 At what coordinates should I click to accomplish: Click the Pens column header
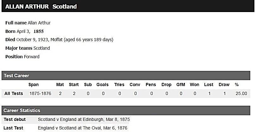coord(151,85)
